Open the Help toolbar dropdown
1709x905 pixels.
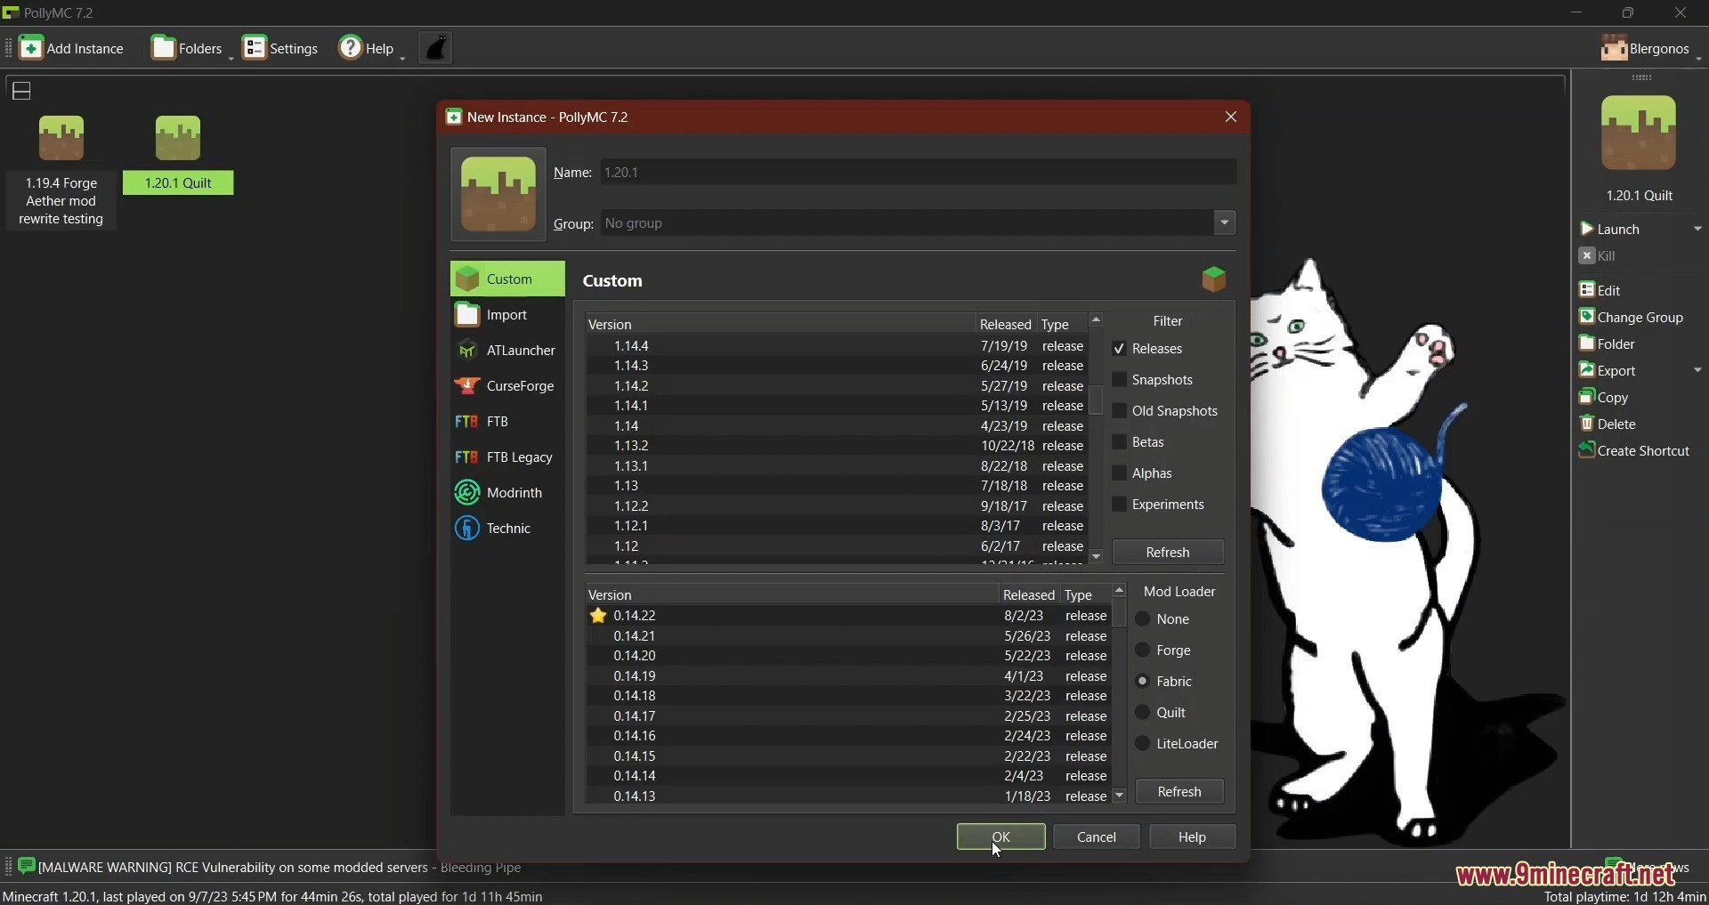click(371, 48)
